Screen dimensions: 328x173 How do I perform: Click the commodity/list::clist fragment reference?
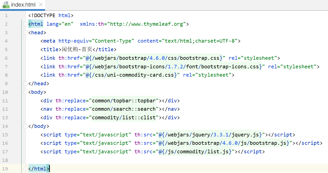click(x=124, y=118)
